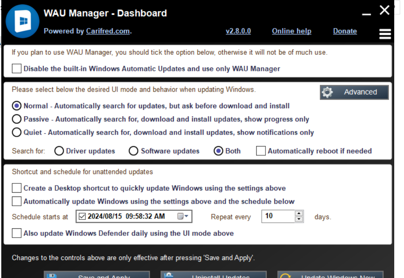Decrease Repeat every days value
404x278 pixels.
click(x=299, y=219)
